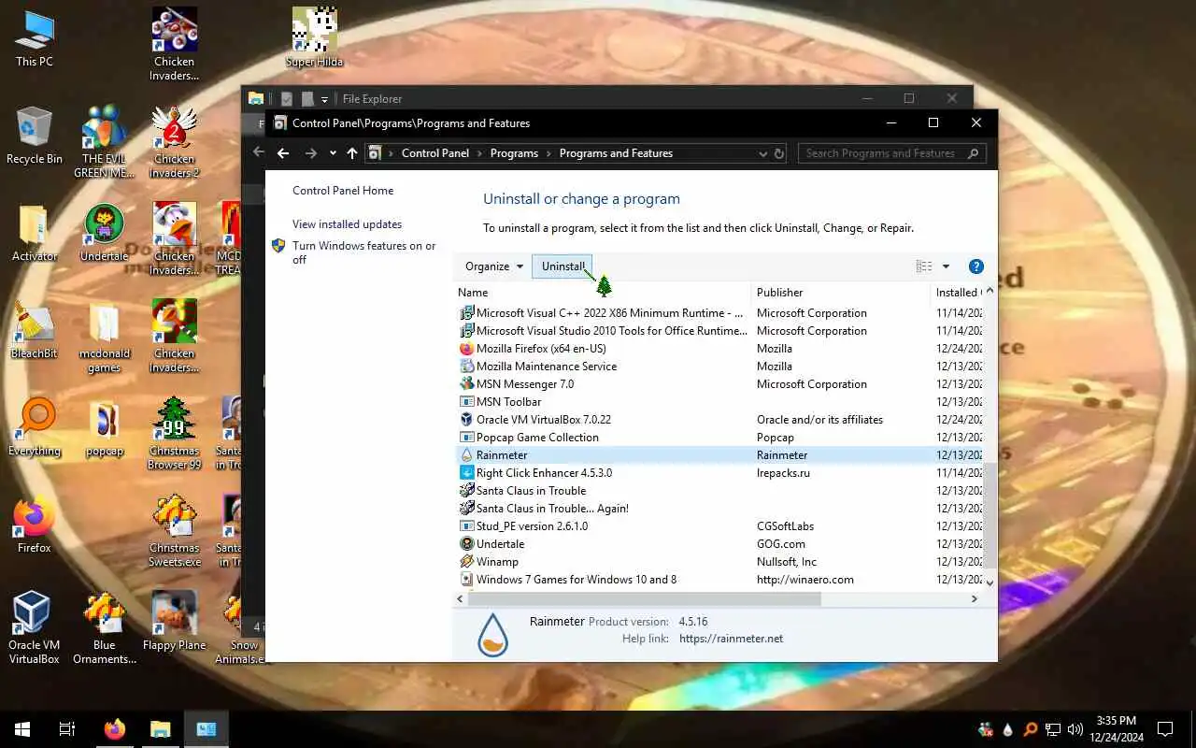Expand the address bar history dropdown
The image size is (1196, 748).
click(763, 153)
